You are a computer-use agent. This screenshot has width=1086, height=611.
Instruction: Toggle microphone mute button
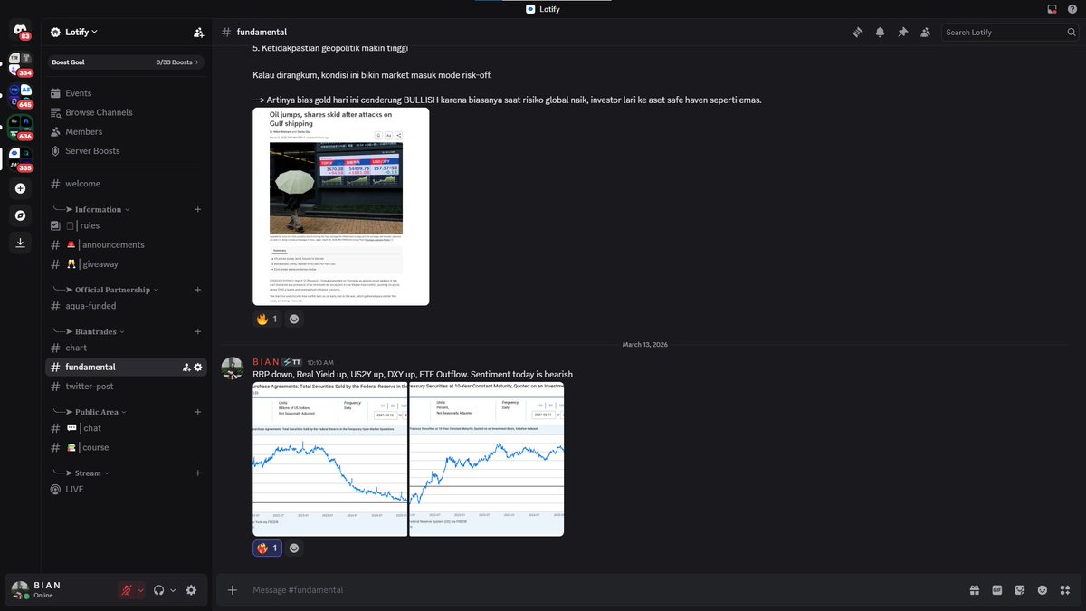tap(128, 590)
